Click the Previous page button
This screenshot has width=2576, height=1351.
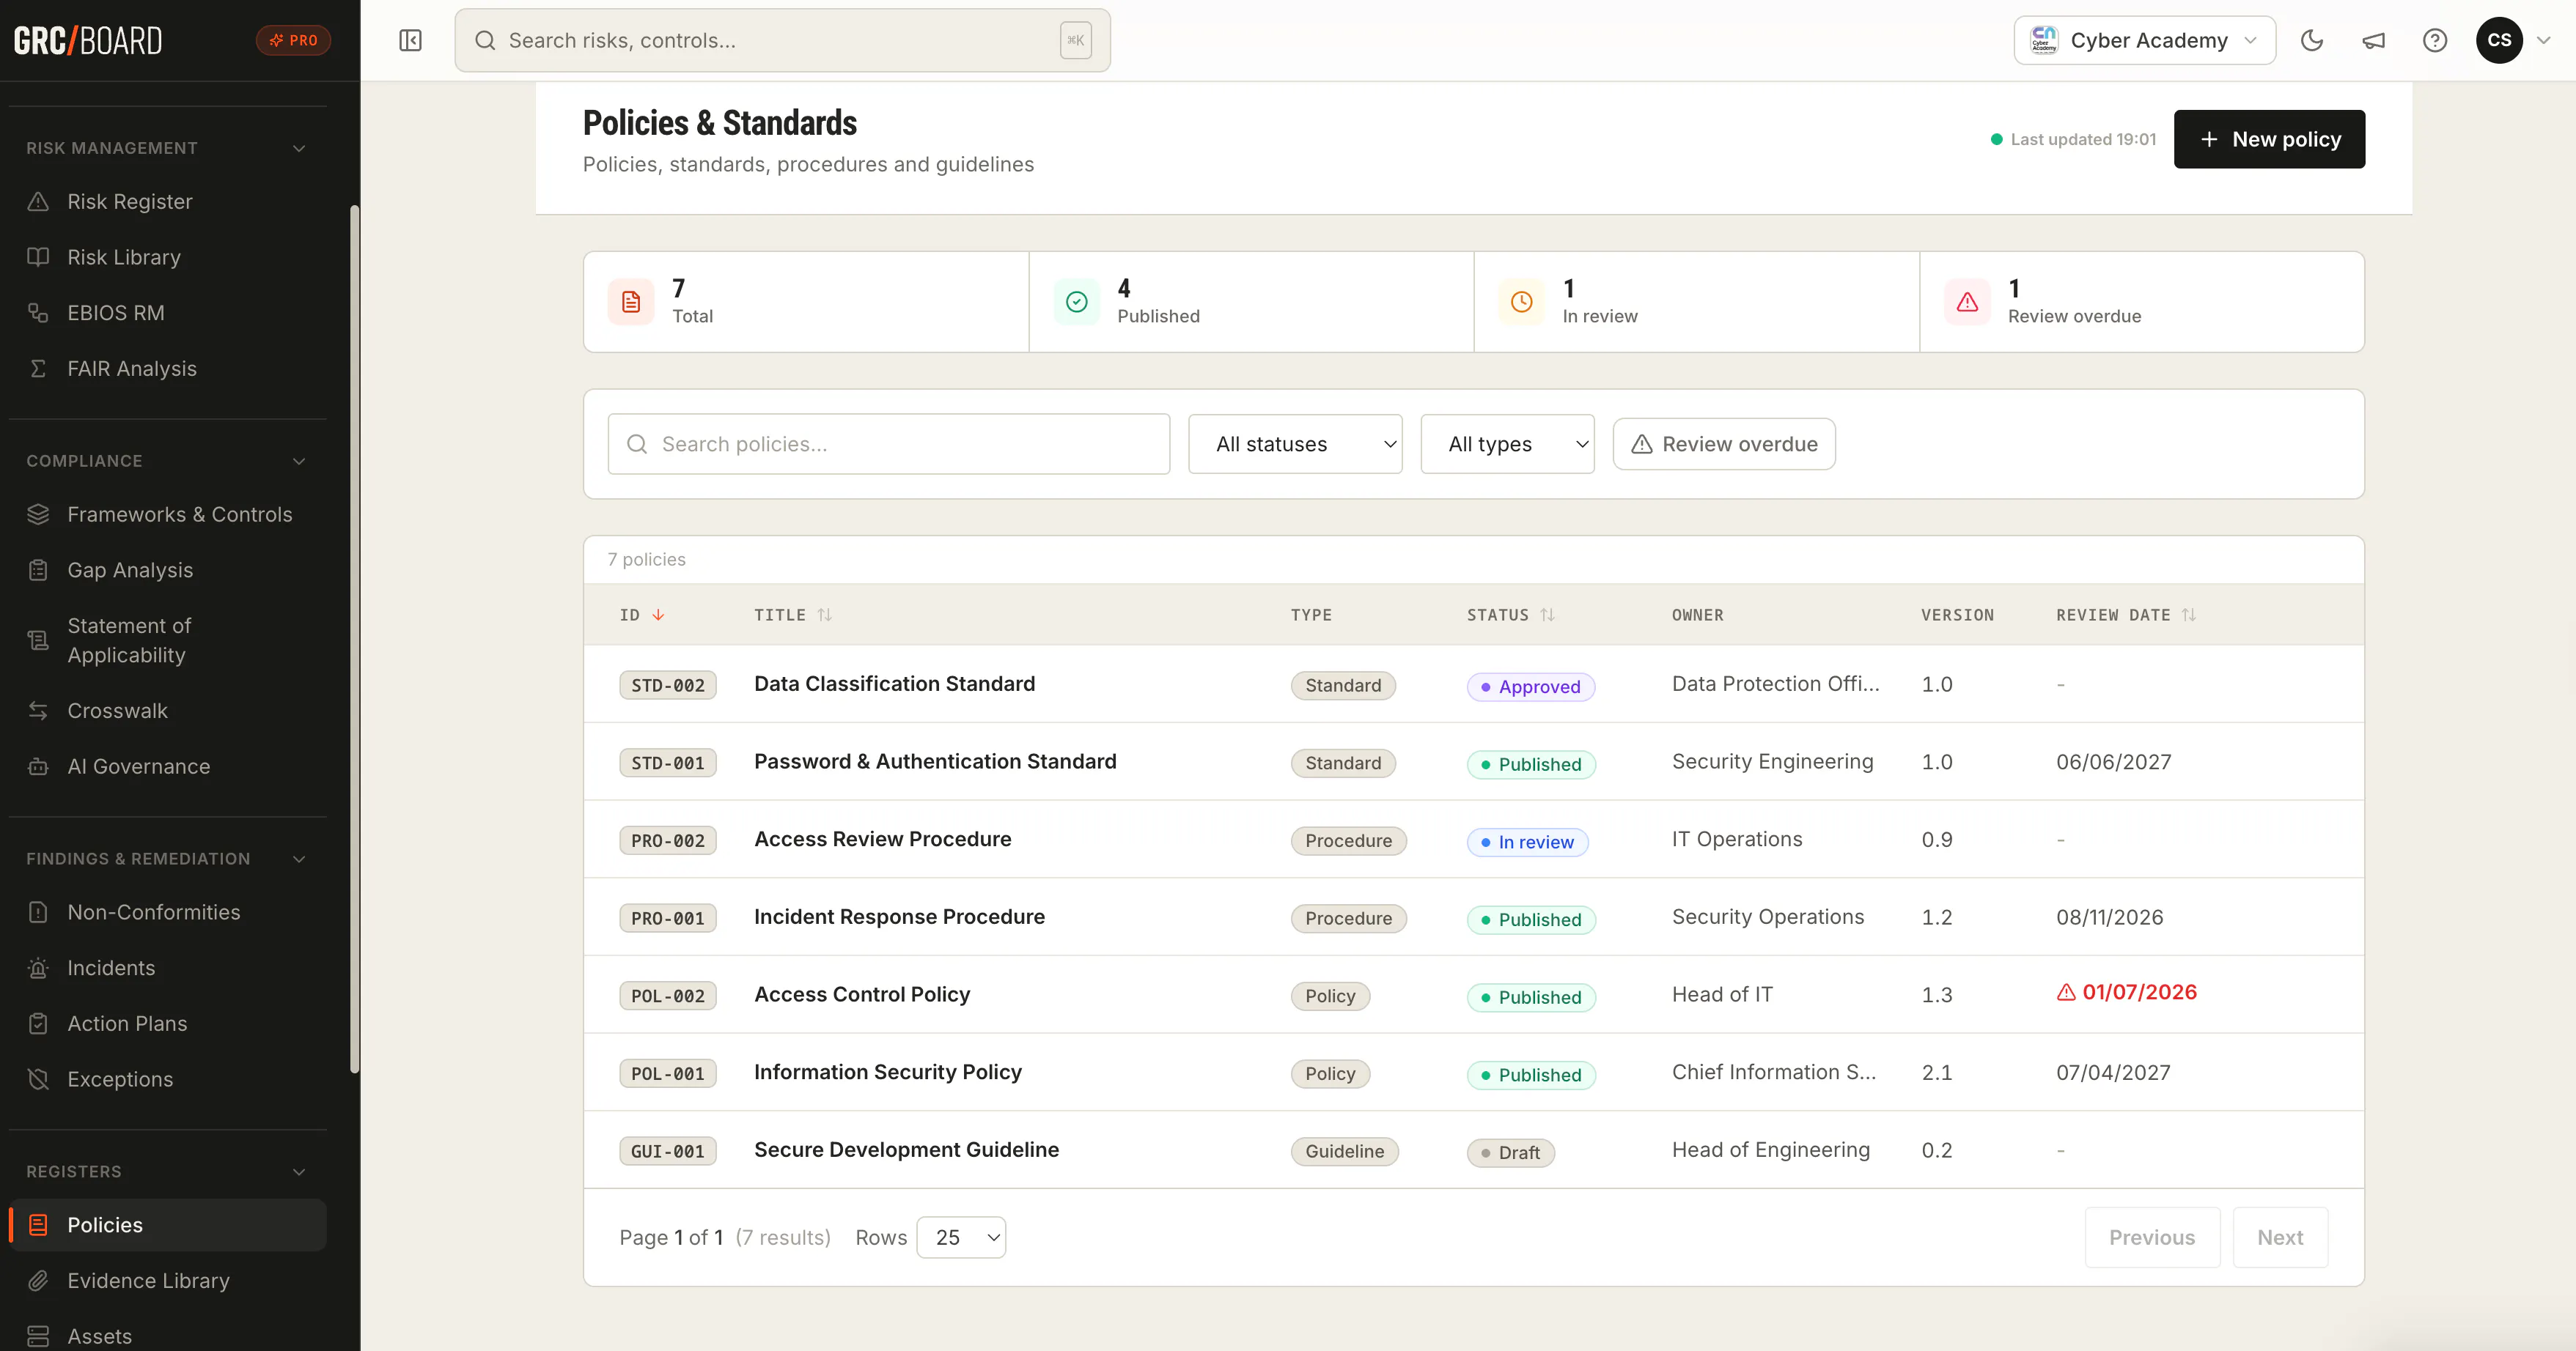point(2152,1237)
